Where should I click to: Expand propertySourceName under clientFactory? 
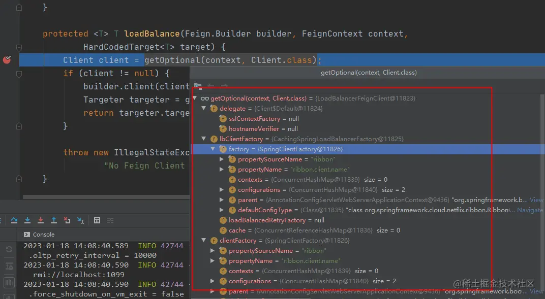213,250
